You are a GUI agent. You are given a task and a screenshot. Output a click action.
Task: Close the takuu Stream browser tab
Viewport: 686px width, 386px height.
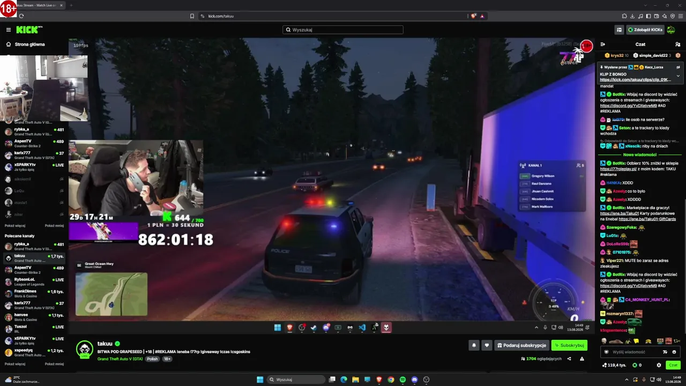pos(61,5)
